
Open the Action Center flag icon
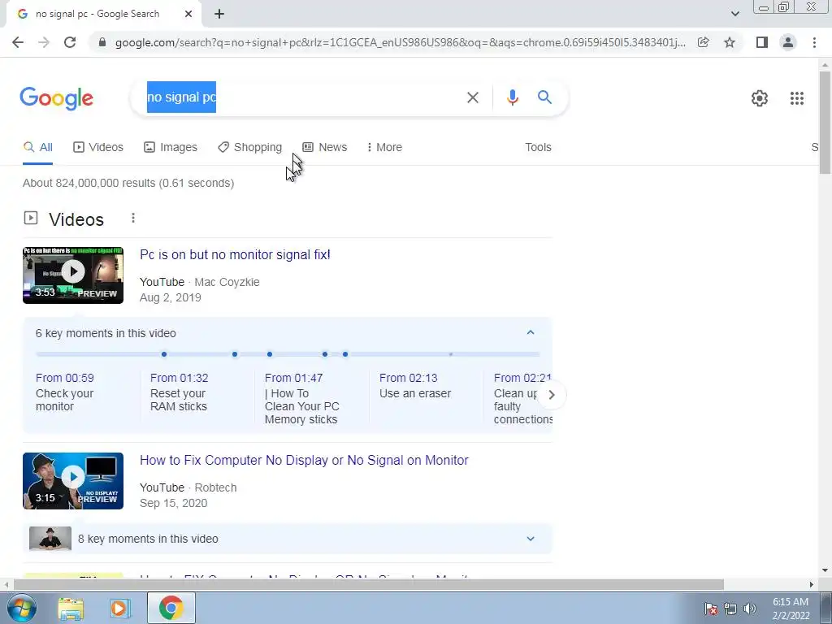coord(711,609)
